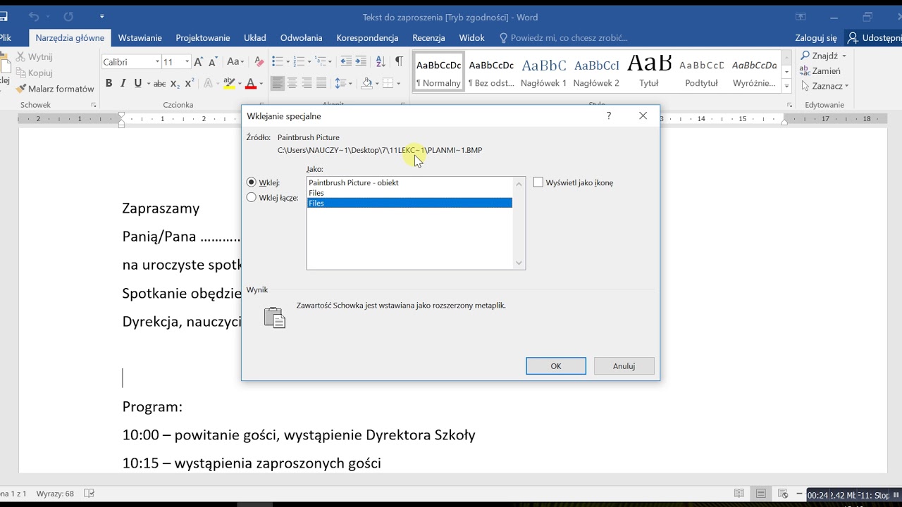Expand the styles gallery with More arrow
902x507 pixels.
tap(787, 87)
